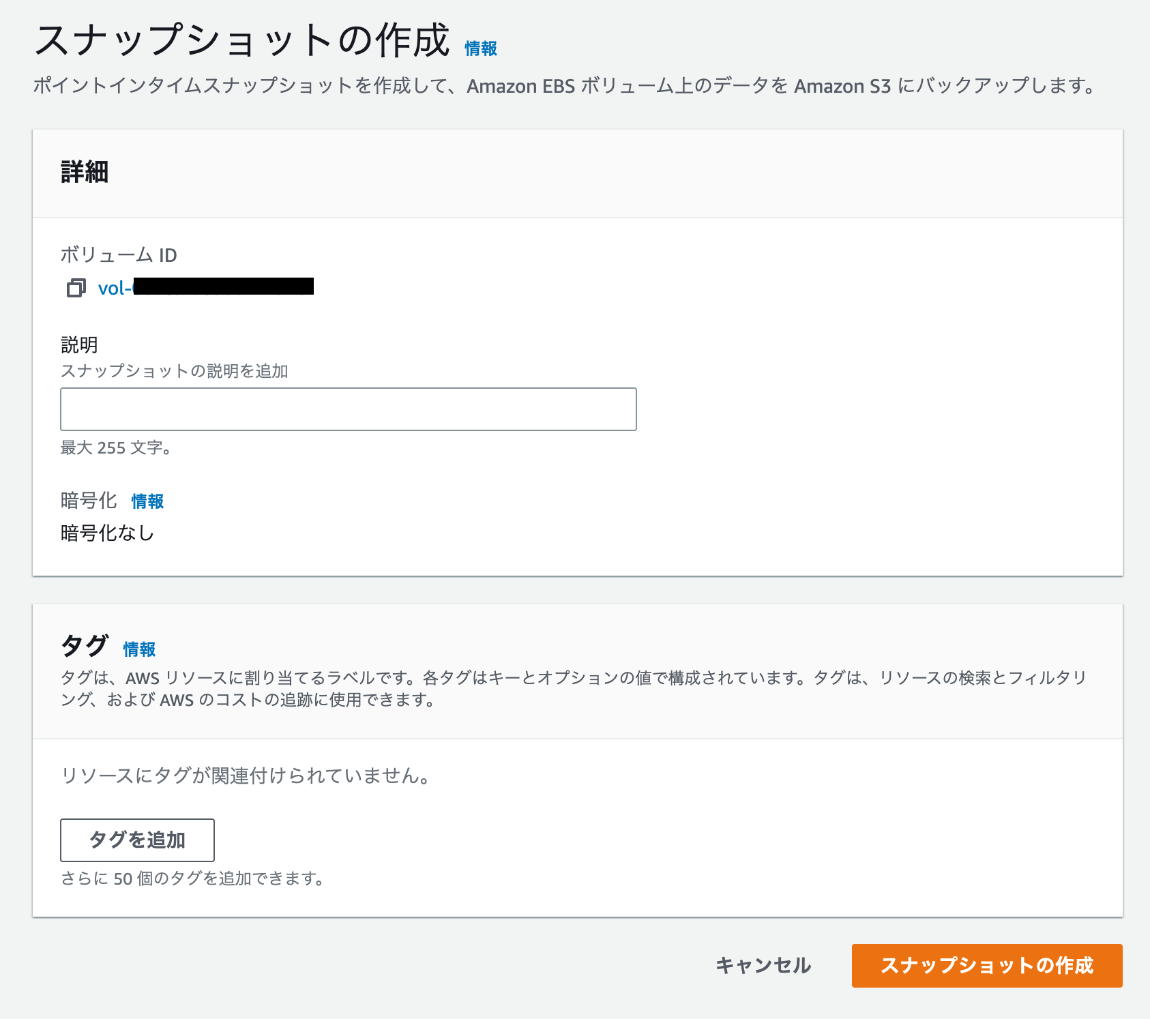The height and width of the screenshot is (1019, 1150).
Task: View encryption details via 情報 link
Action: pos(146,501)
